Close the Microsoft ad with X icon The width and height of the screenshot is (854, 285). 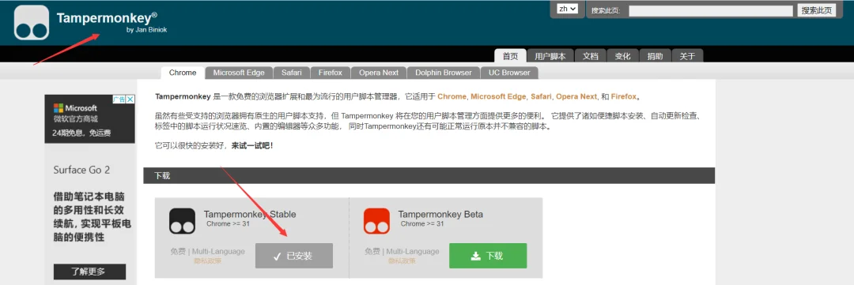coord(130,99)
